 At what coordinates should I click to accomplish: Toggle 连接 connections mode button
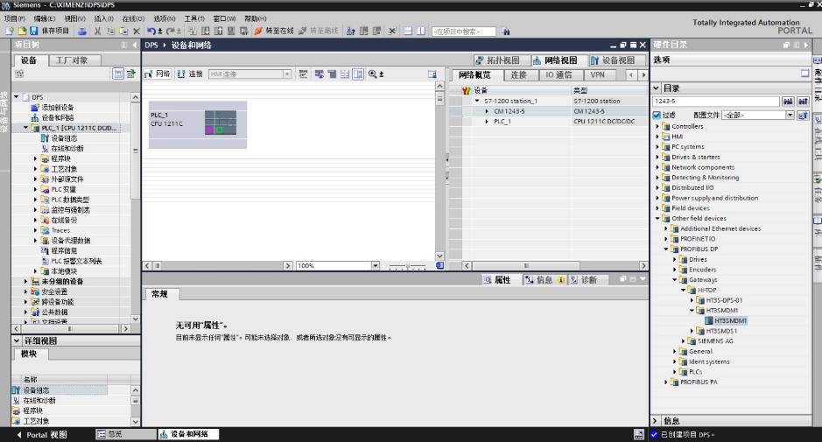click(x=190, y=74)
